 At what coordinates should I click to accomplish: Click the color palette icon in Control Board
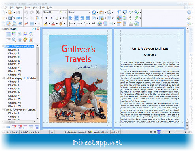coord(25,40)
